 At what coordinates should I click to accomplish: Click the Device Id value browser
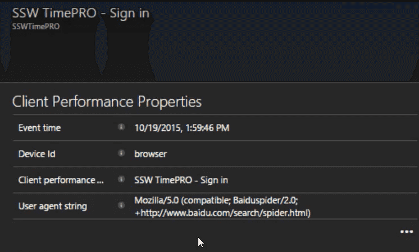tap(151, 154)
